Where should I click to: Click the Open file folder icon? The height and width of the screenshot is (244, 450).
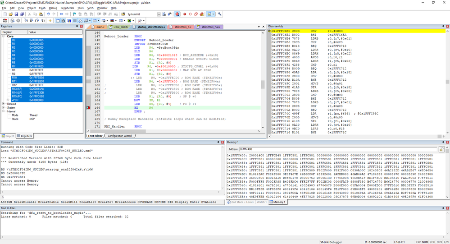coord(11,14)
